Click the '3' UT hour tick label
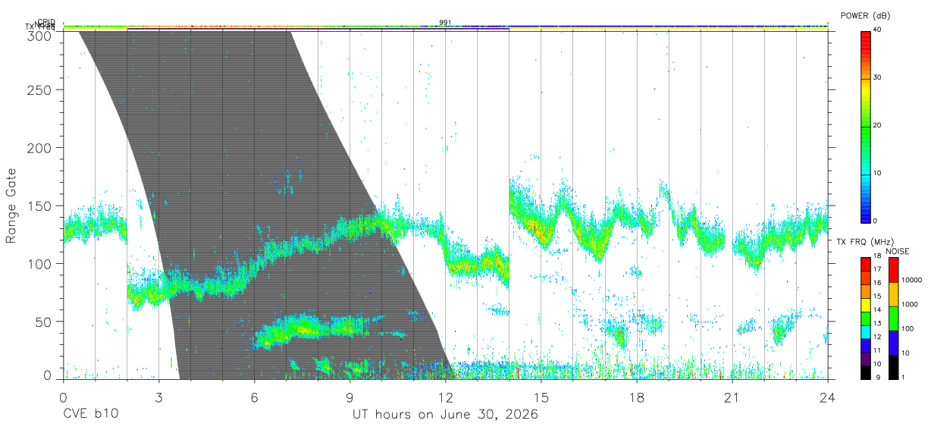 (158, 397)
